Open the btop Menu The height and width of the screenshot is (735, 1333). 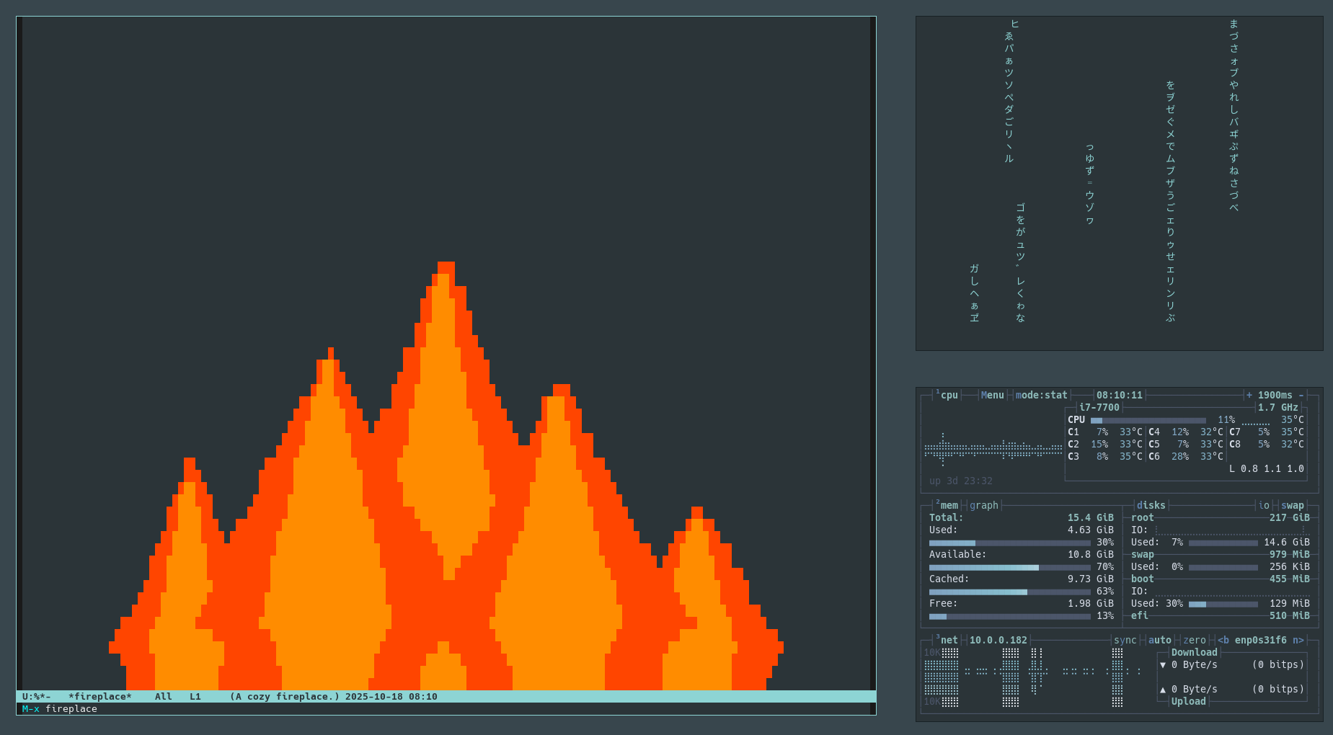point(992,395)
